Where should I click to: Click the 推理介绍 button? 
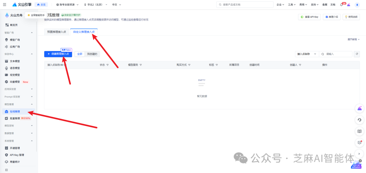(x=331, y=17)
